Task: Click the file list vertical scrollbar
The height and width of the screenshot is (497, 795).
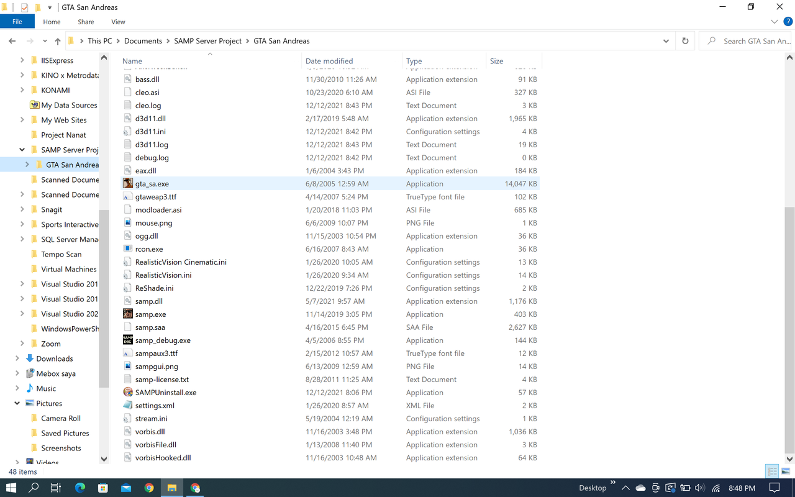Action: pos(789,331)
